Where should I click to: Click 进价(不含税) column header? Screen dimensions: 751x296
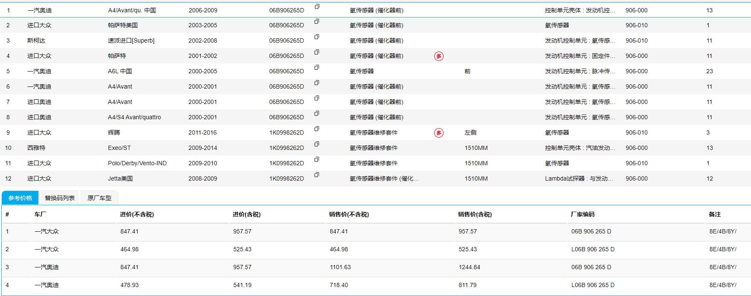(x=137, y=215)
